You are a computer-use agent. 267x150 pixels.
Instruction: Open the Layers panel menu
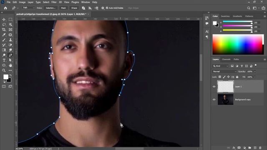264,59
